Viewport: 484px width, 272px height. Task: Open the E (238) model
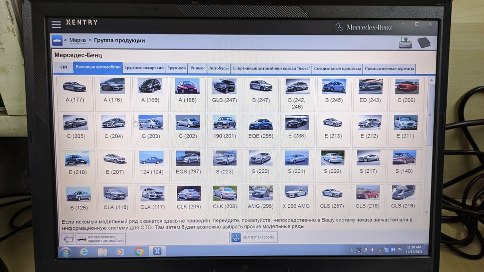pos(297,130)
